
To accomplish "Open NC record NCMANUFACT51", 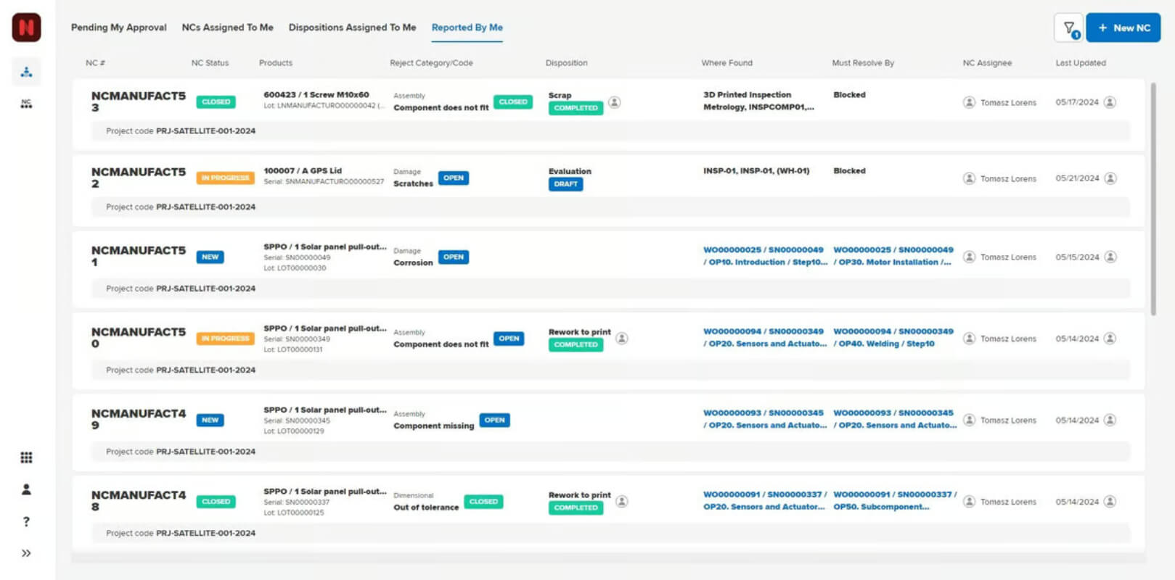I will click(138, 256).
